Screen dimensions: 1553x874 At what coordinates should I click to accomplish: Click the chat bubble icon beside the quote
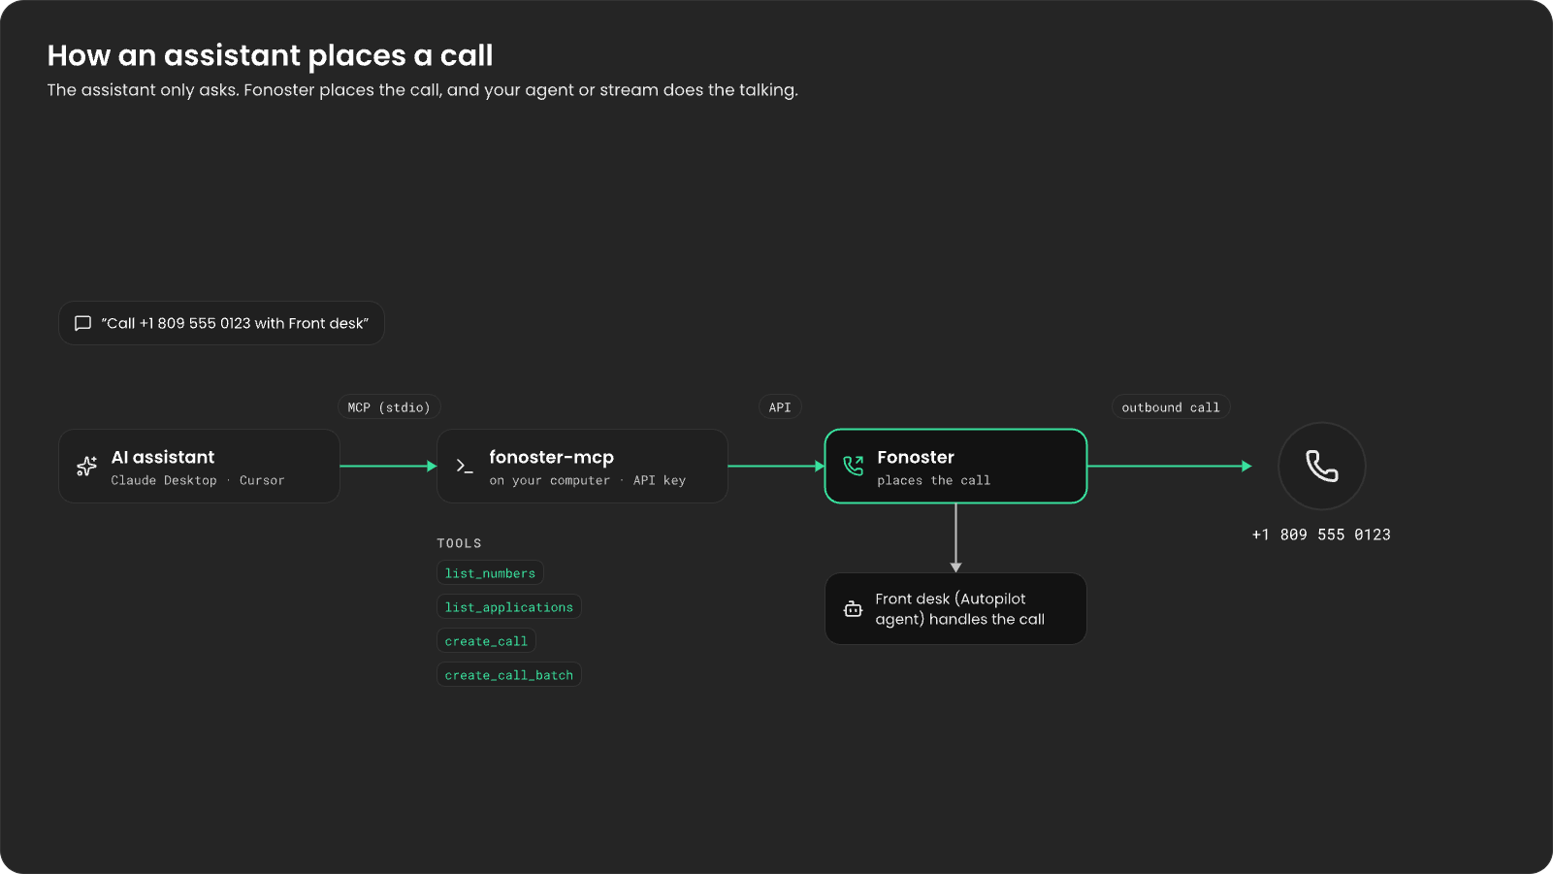point(83,323)
